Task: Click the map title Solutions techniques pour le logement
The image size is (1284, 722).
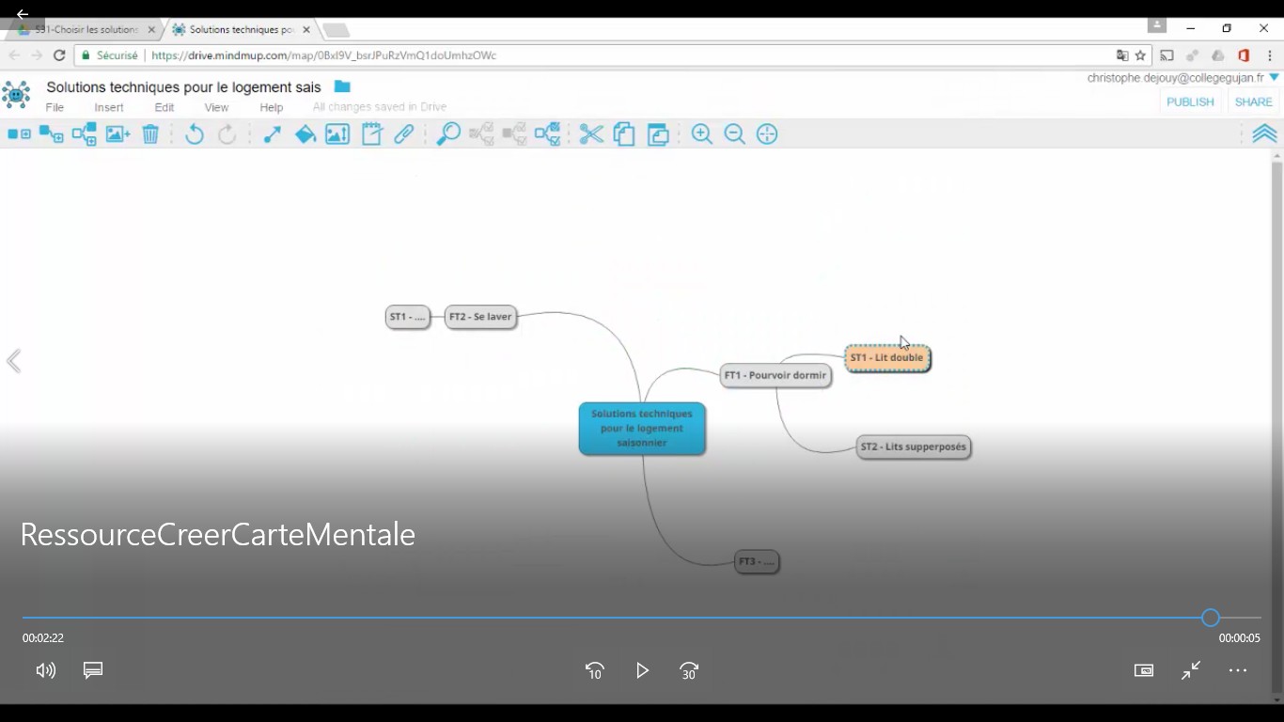Action: [183, 87]
